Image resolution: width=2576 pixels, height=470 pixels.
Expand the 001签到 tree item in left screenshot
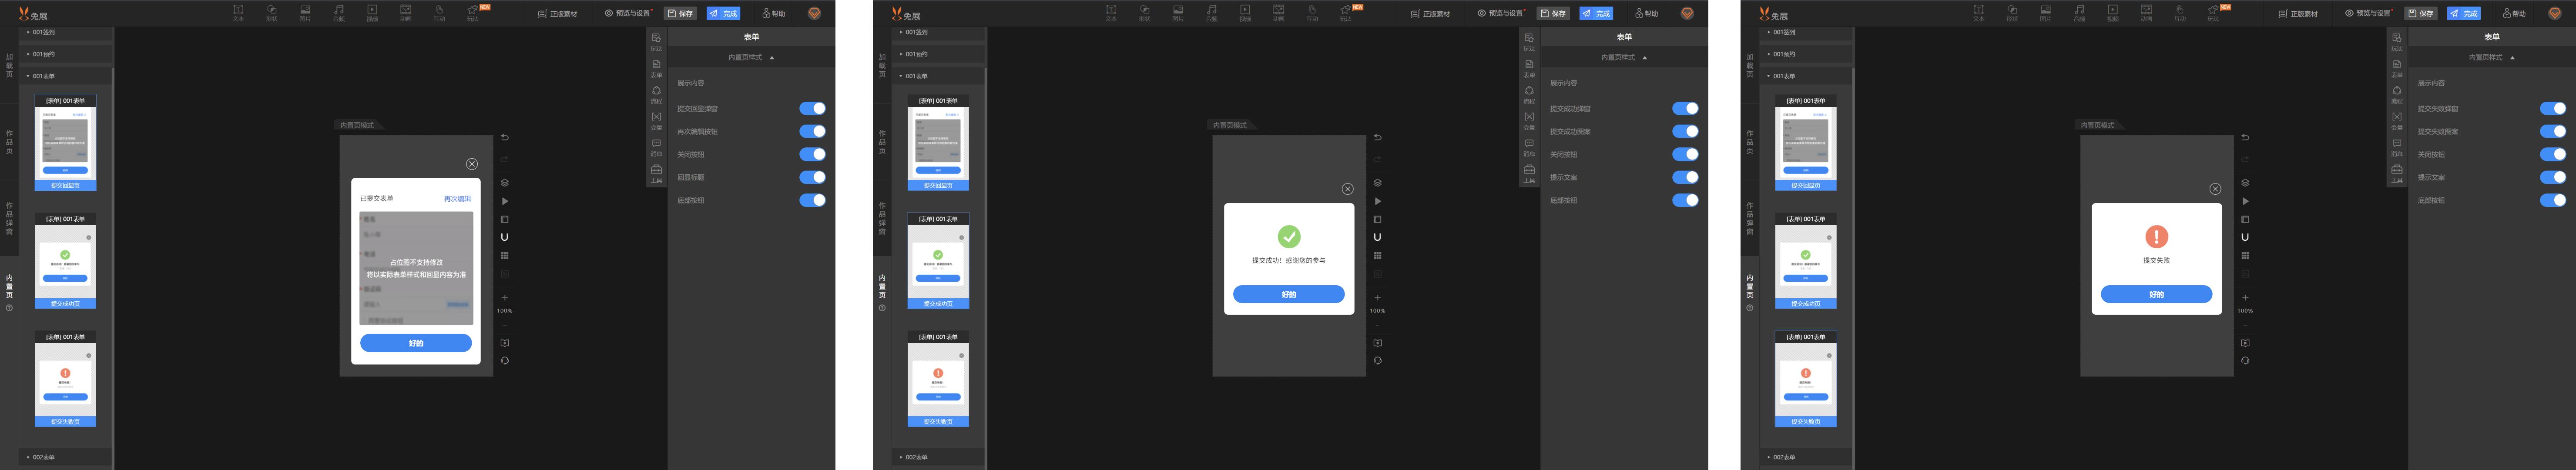pos(65,32)
